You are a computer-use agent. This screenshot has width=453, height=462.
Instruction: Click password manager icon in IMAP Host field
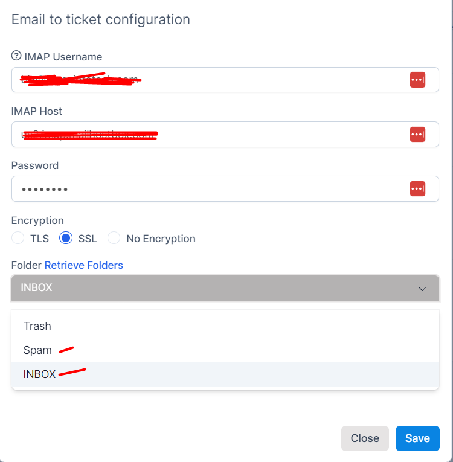[x=417, y=134]
